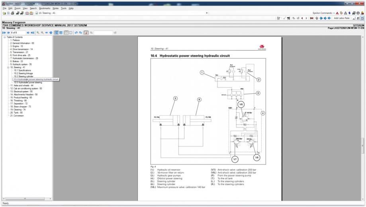Go to next page arrow right of '6 of 8'
366x207 pixels.
[x=28, y=33]
